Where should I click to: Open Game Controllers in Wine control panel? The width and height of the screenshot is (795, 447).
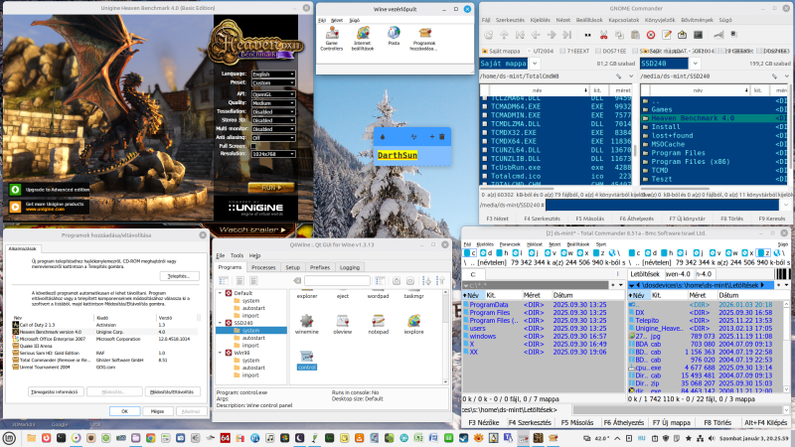coord(332,39)
